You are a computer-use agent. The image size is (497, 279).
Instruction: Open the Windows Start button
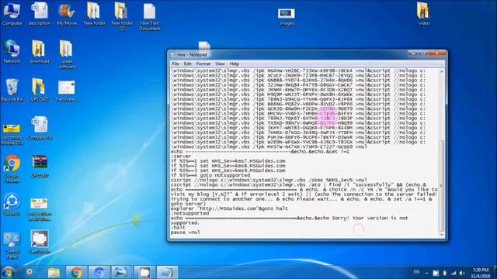click(8, 272)
